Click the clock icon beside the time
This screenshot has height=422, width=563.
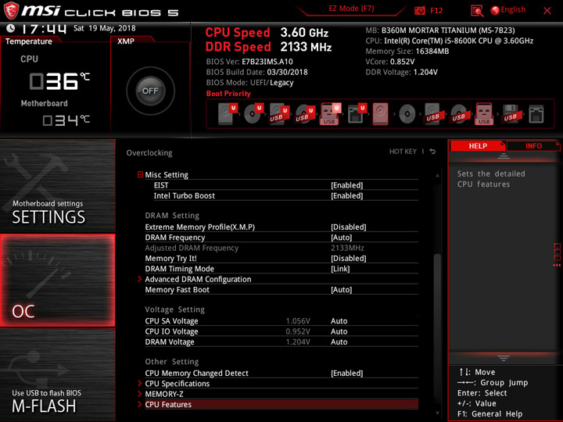pos(10,28)
